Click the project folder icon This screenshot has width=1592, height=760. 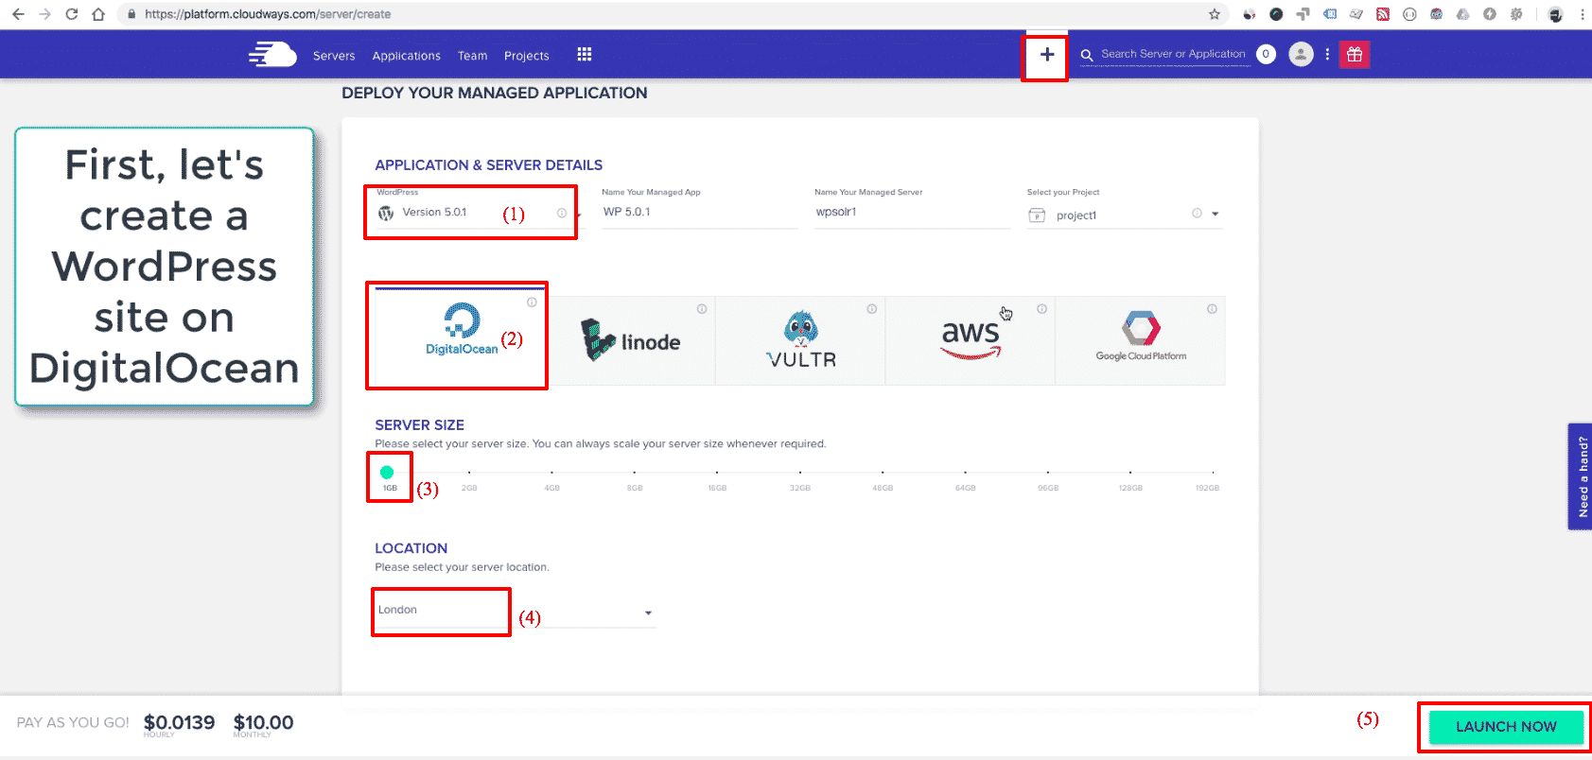point(1037,216)
